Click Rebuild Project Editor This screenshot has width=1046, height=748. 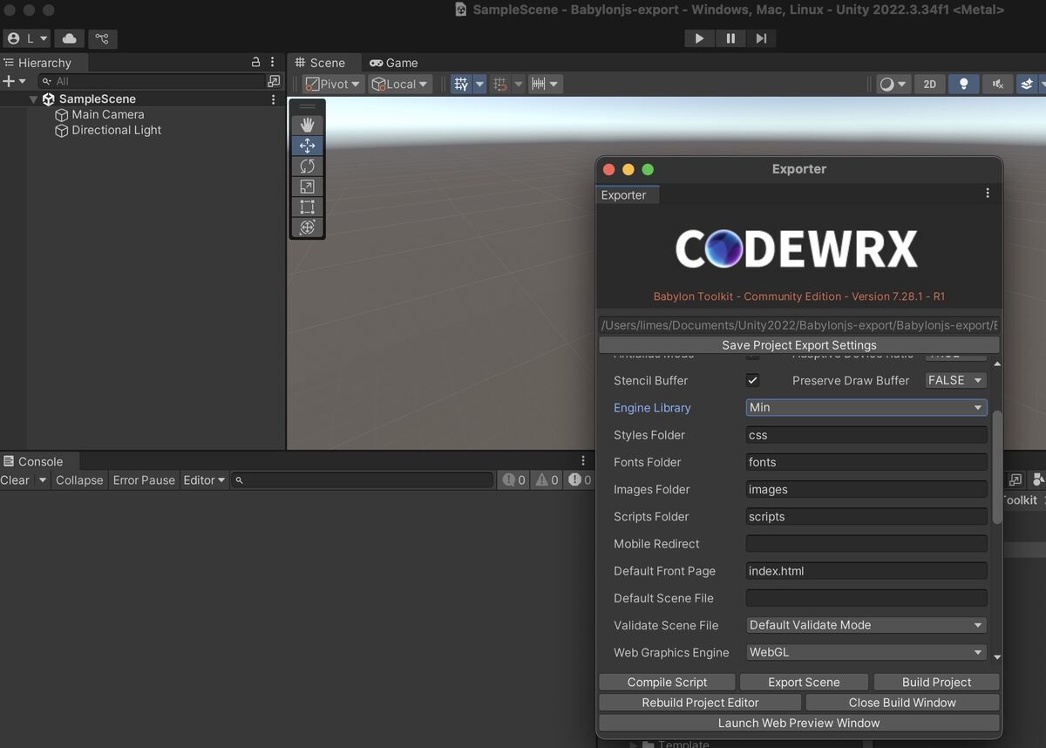(x=700, y=702)
